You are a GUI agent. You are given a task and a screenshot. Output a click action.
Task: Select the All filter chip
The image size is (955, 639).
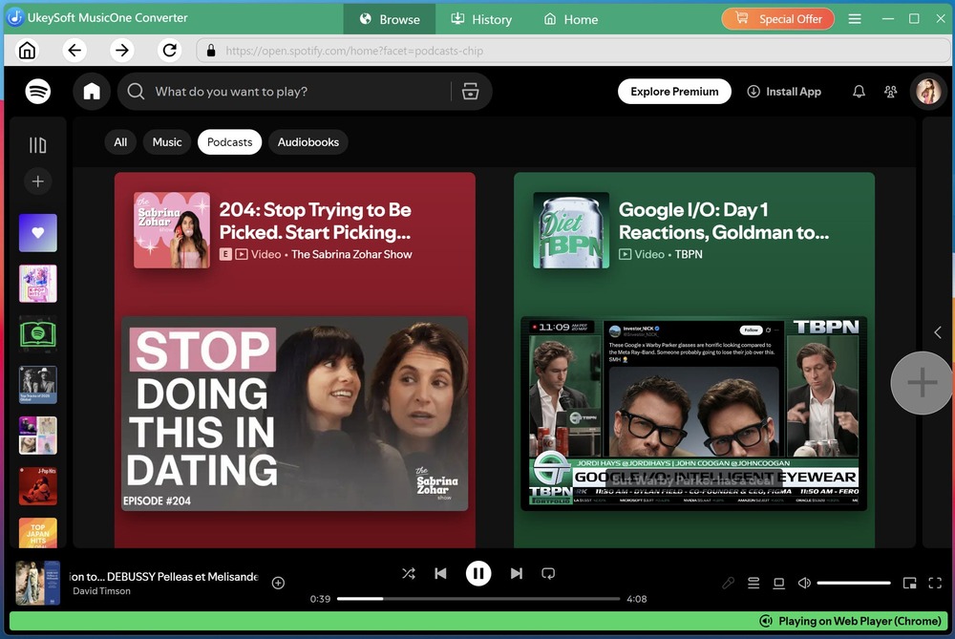click(x=120, y=142)
